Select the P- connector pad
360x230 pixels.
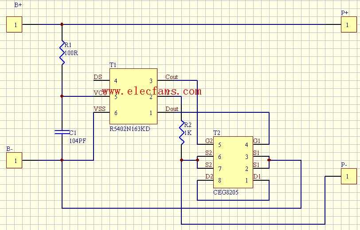[349, 176]
